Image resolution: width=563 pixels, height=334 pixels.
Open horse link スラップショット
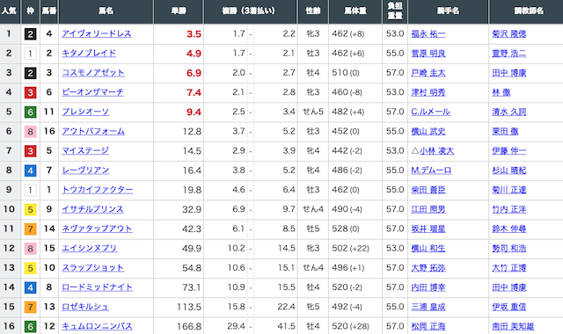[x=92, y=267]
